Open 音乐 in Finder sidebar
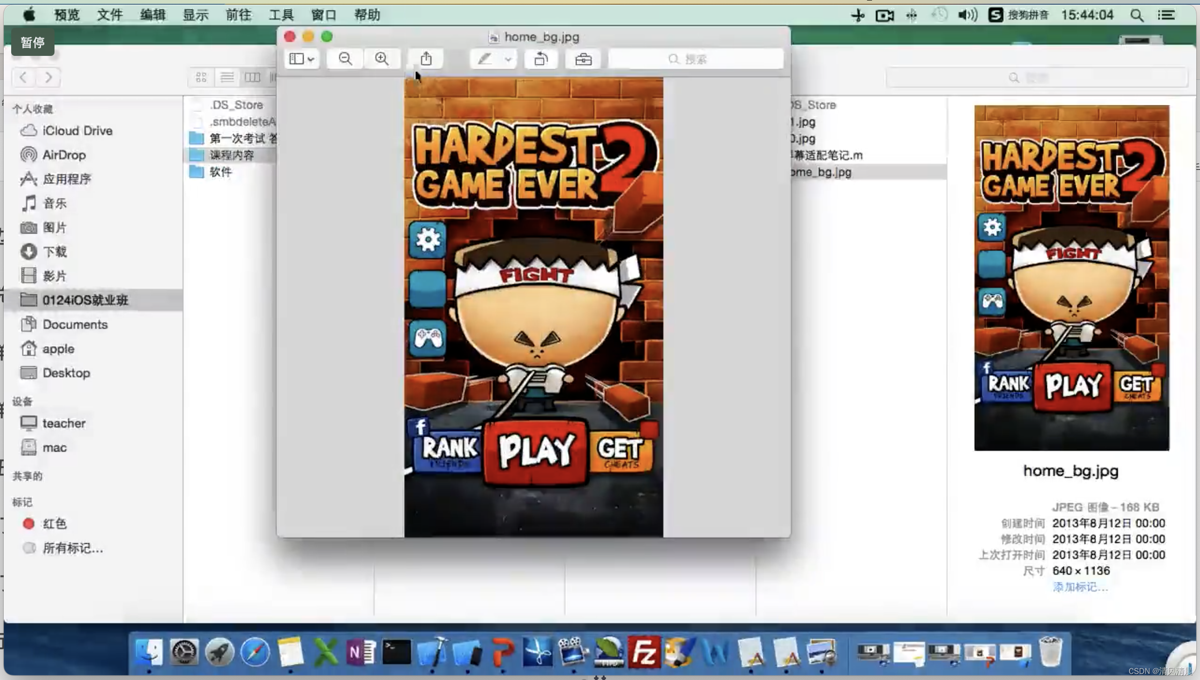Screen dimensions: 1200x680 click(55, 204)
